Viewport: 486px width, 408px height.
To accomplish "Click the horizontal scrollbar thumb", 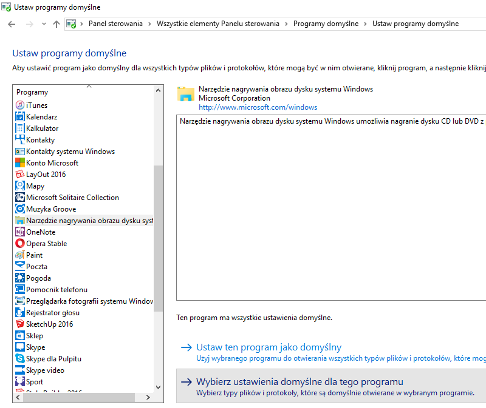I will click(x=79, y=397).
